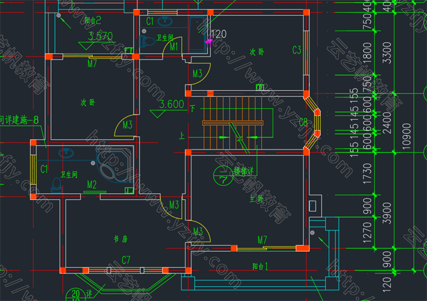The image size is (427, 301).
Task: Click the C1 label next to M1 bathroom
Action: pos(150,21)
